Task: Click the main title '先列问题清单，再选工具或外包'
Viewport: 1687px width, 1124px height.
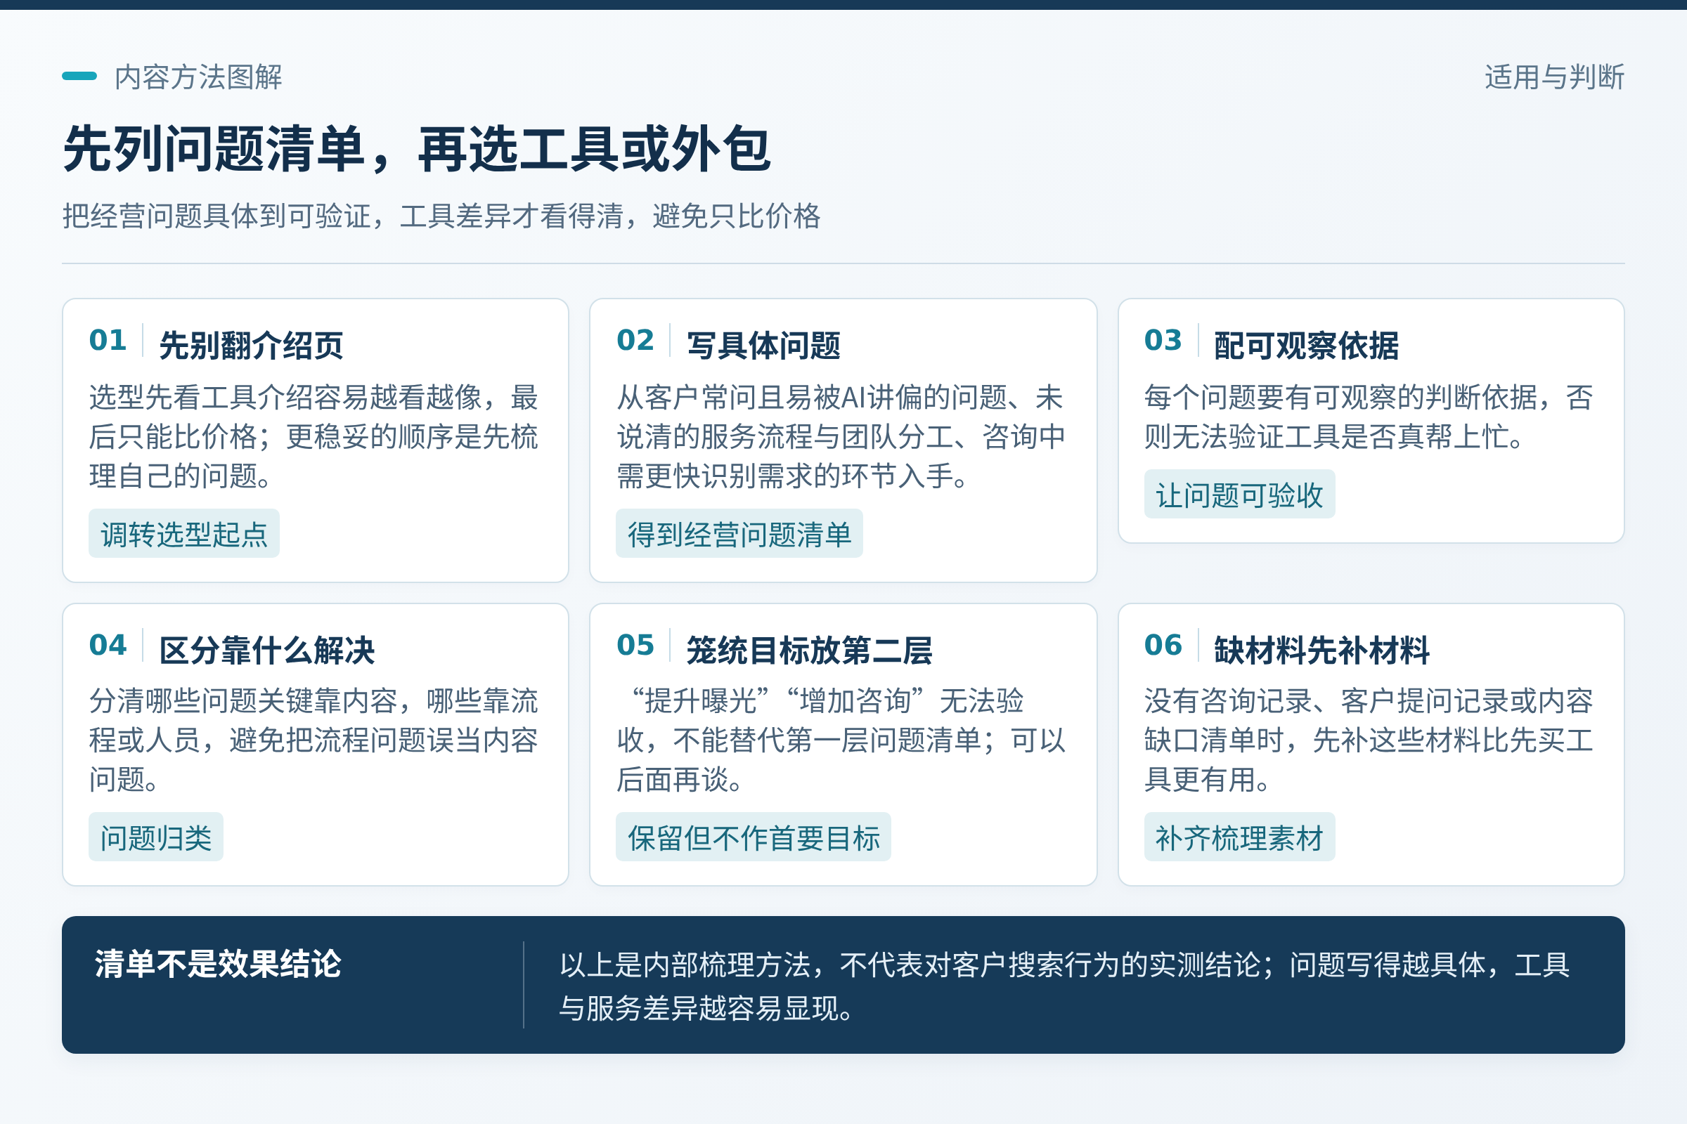Action: (417, 149)
